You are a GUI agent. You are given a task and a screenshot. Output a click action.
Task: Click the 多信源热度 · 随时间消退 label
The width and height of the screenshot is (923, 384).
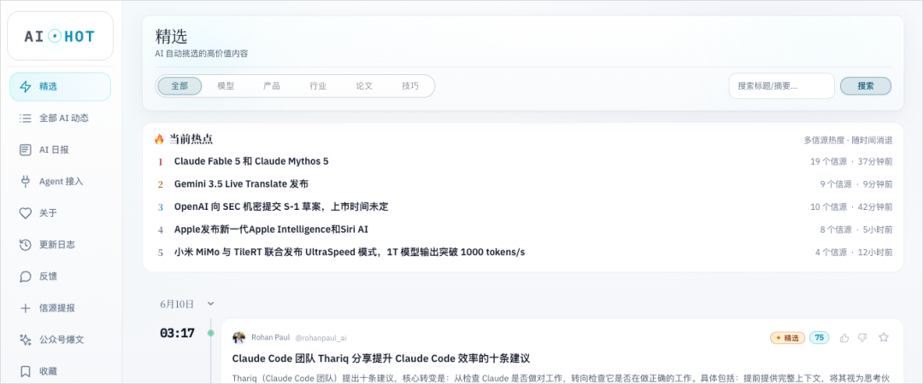849,141
